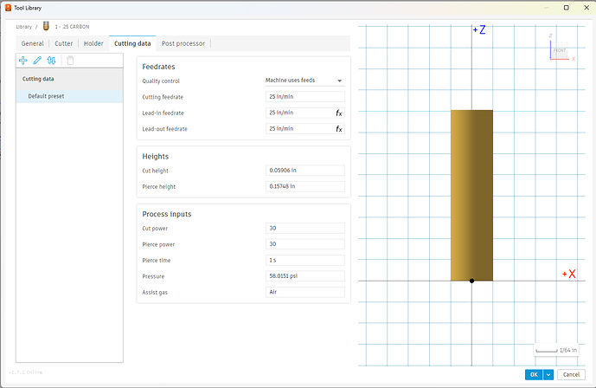Screen dimensions: 596x388
Task: Click the pencil rename preset icon
Action: tap(37, 61)
